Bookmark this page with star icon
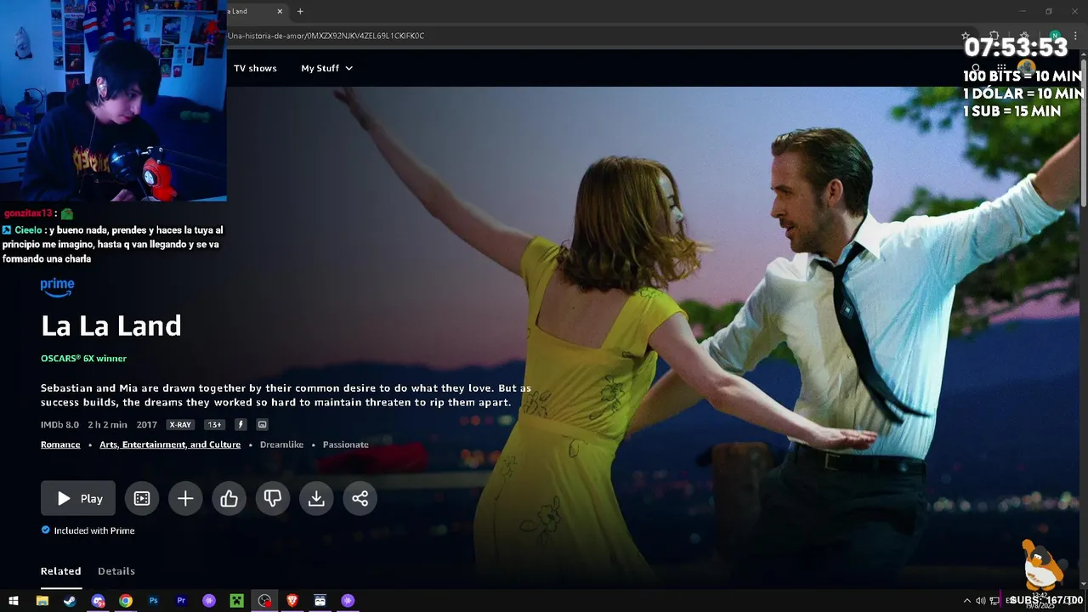 pyautogui.click(x=966, y=36)
